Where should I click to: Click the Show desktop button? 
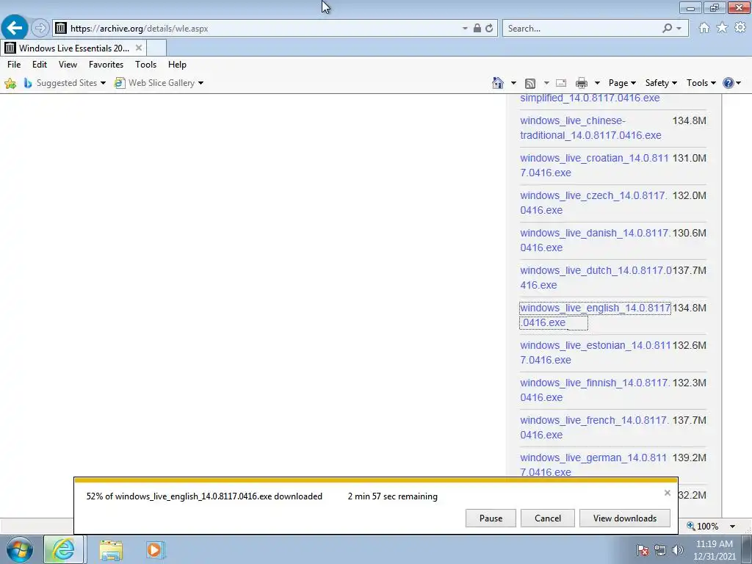coord(747,549)
